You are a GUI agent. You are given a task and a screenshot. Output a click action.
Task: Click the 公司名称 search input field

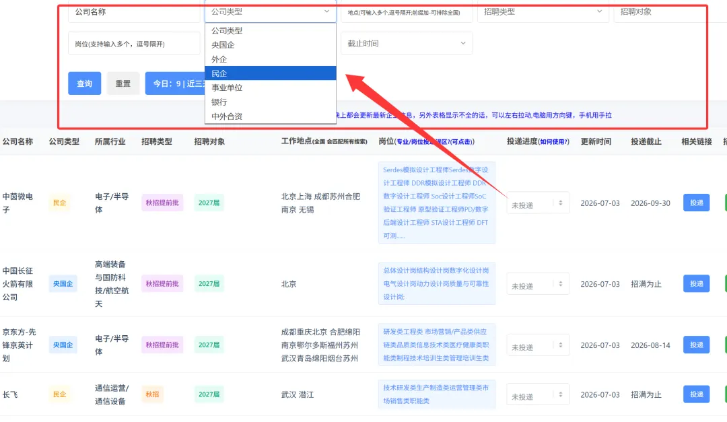134,12
